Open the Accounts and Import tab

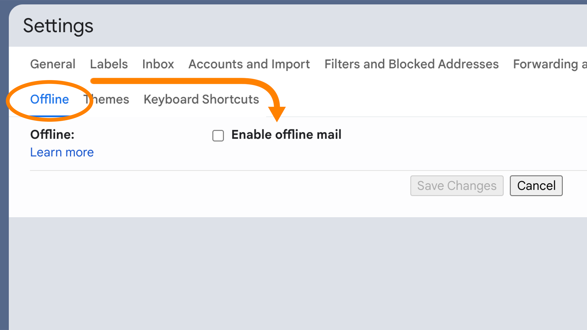pyautogui.click(x=249, y=64)
